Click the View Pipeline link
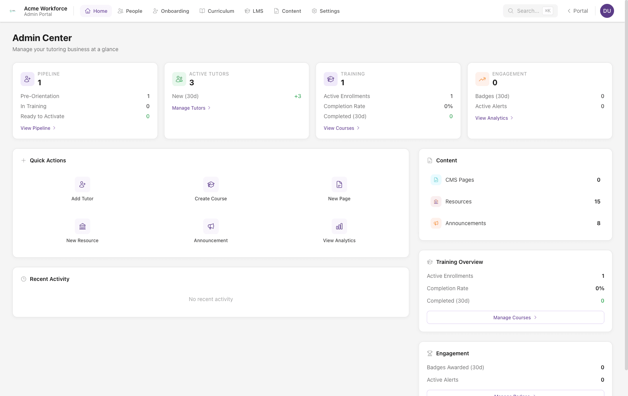This screenshot has width=628, height=396. pyautogui.click(x=36, y=128)
